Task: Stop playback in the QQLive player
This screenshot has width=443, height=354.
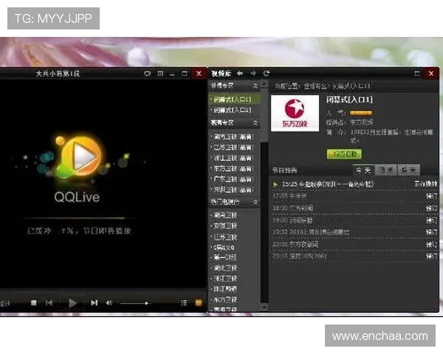Action: coord(34,303)
